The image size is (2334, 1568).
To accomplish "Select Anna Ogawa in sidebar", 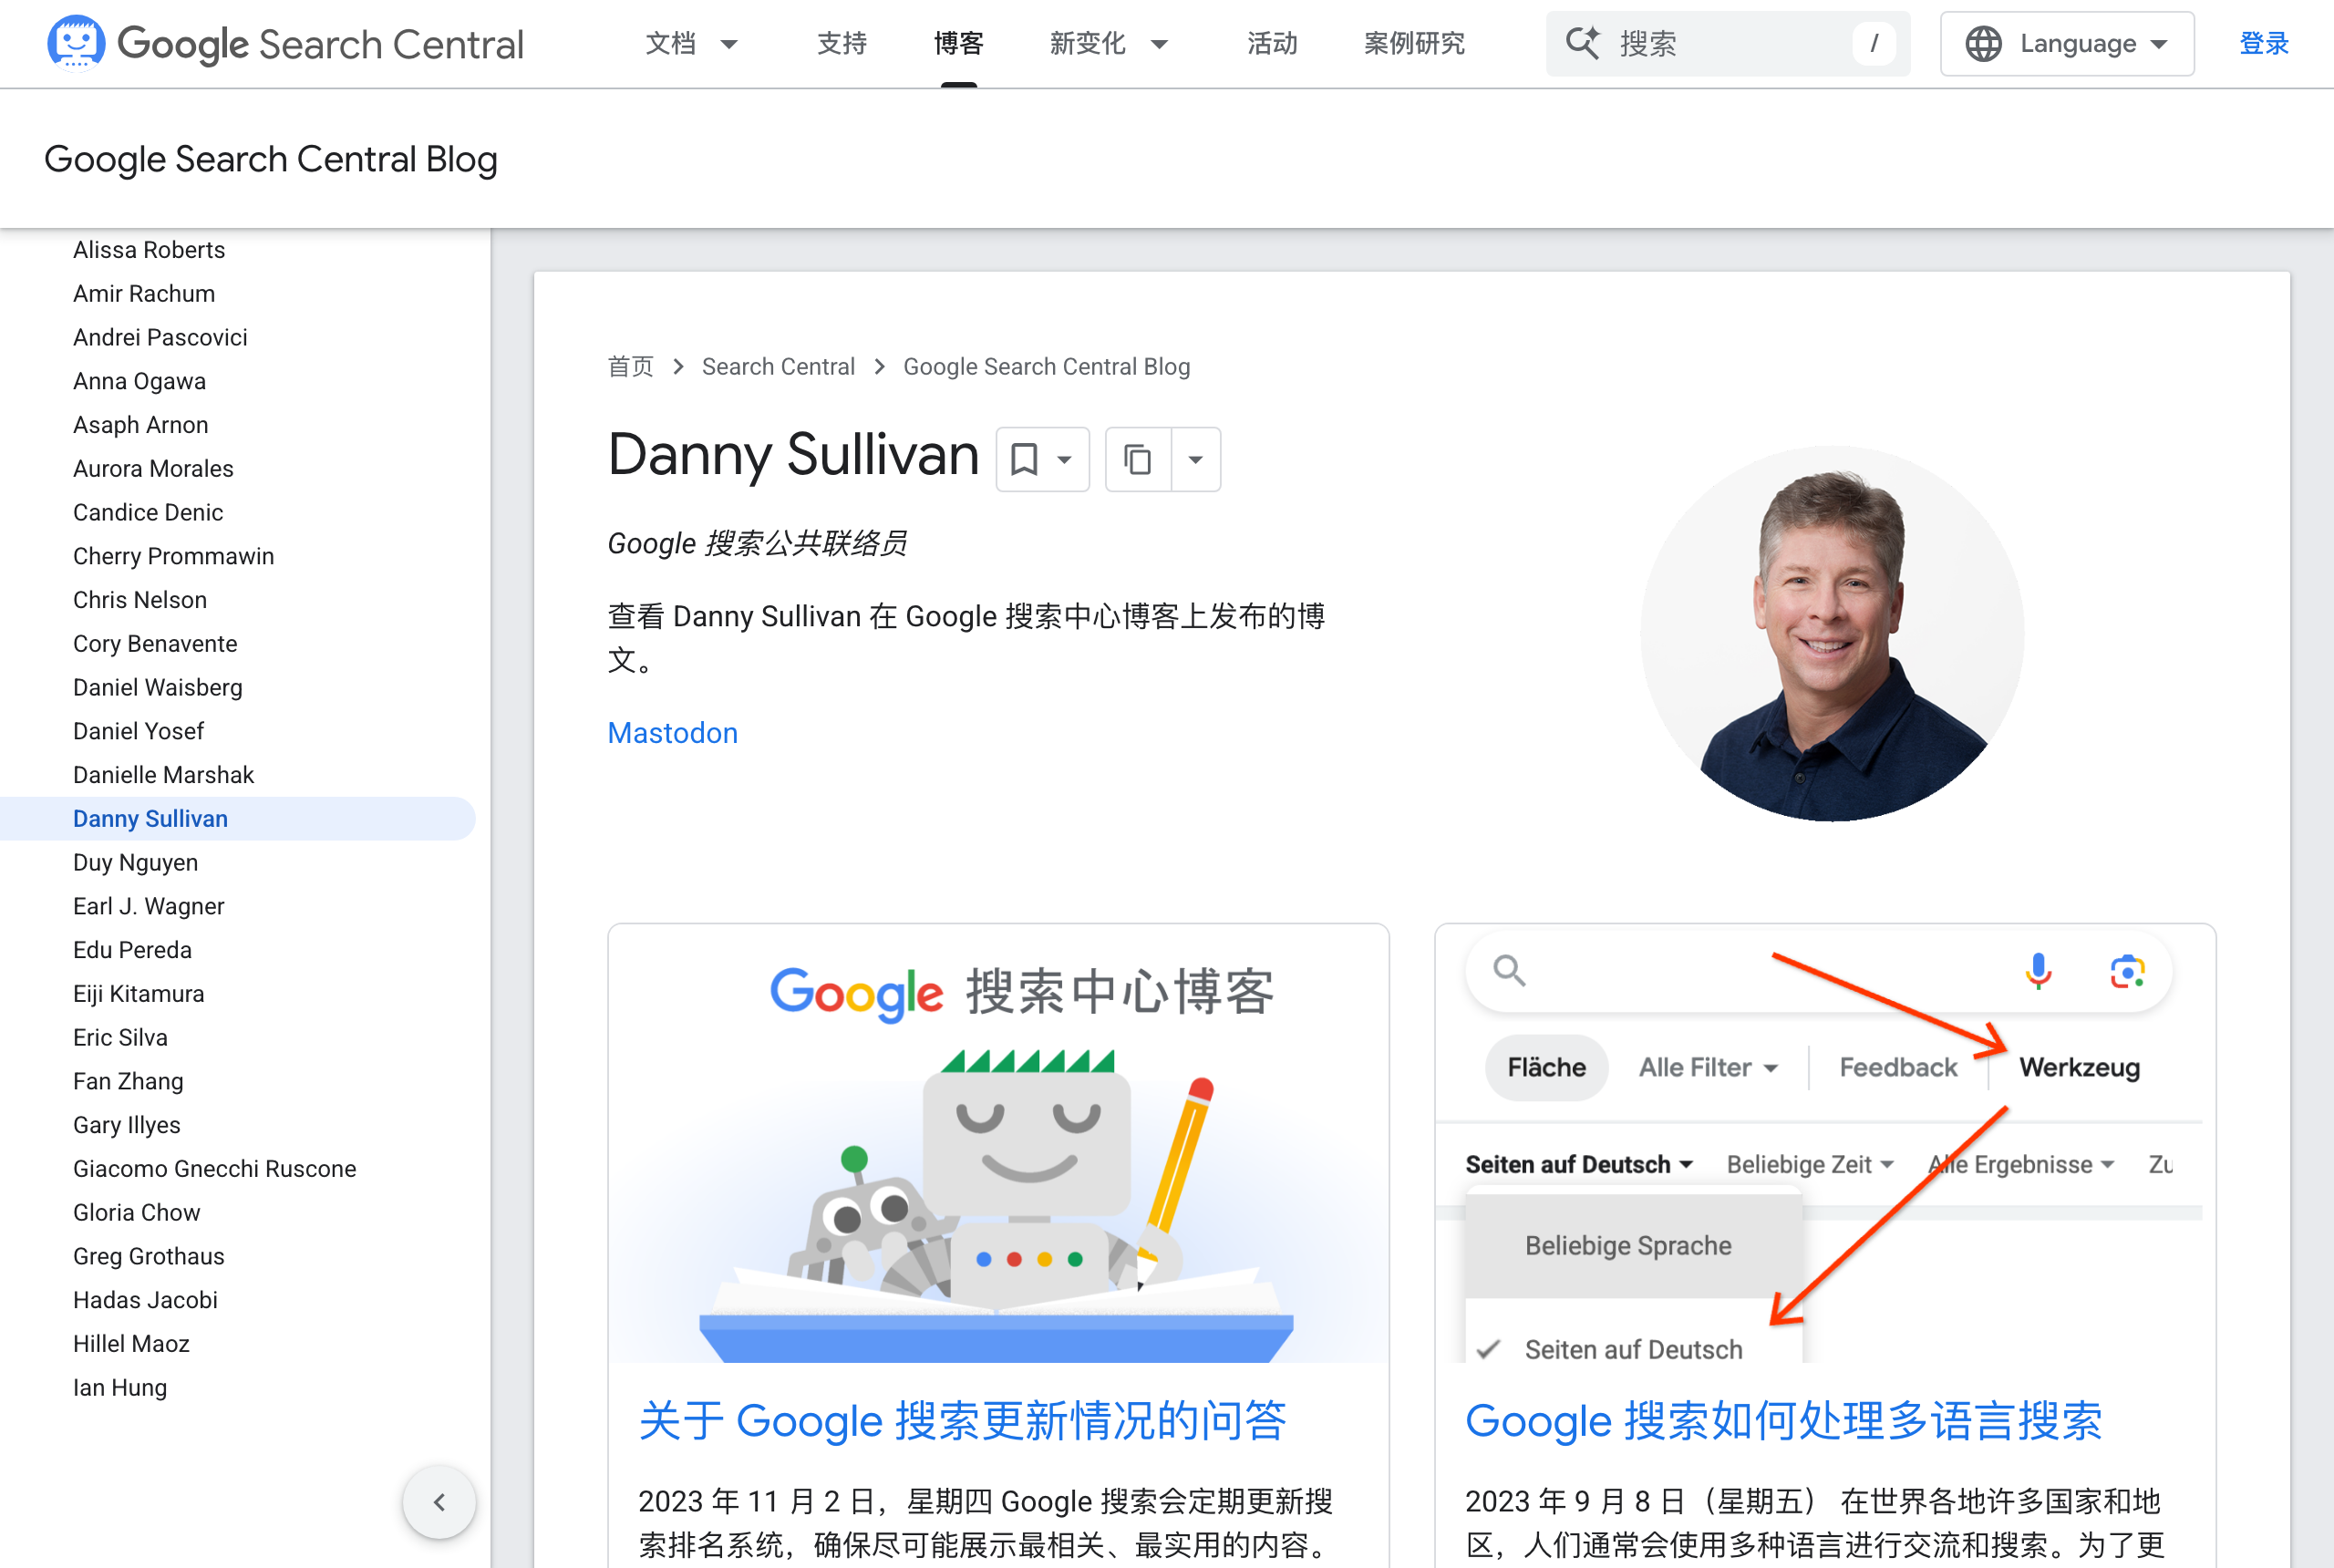I will [x=139, y=382].
